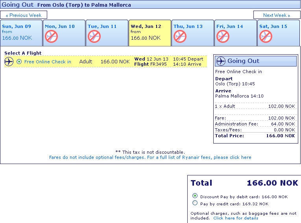Open the Mon, Jun 10 date tab
The height and width of the screenshot is (223, 301).
tap(64, 33)
